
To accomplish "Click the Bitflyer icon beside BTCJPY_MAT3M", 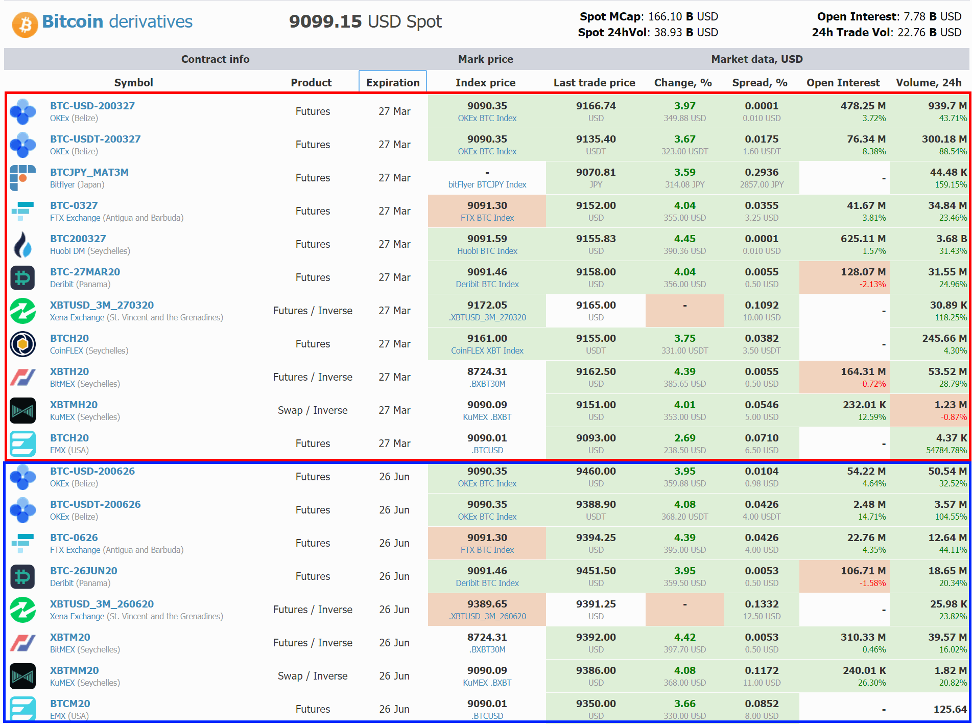I will pos(22,178).
